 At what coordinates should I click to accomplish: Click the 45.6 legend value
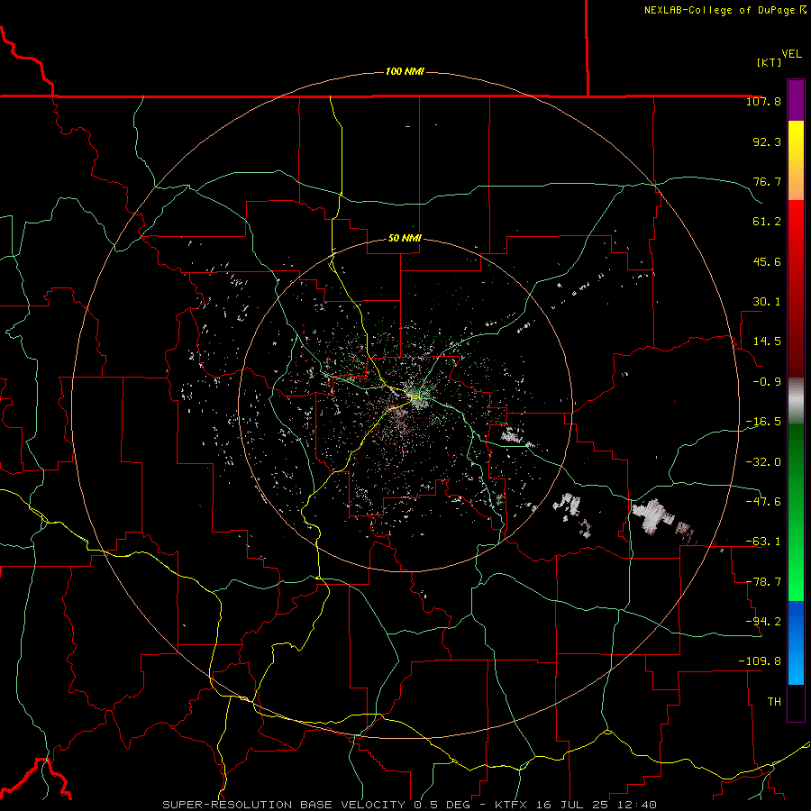pyautogui.click(x=767, y=261)
